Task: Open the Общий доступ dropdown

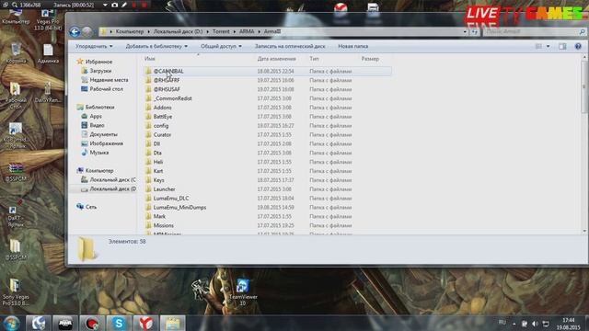Action: coord(221,46)
